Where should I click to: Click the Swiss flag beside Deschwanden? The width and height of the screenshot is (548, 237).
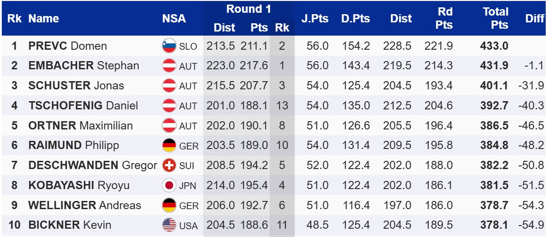pos(169,165)
